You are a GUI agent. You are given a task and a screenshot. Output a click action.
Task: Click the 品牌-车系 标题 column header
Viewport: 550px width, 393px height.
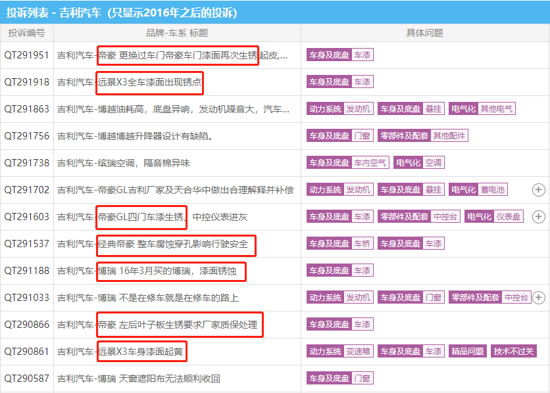click(177, 34)
